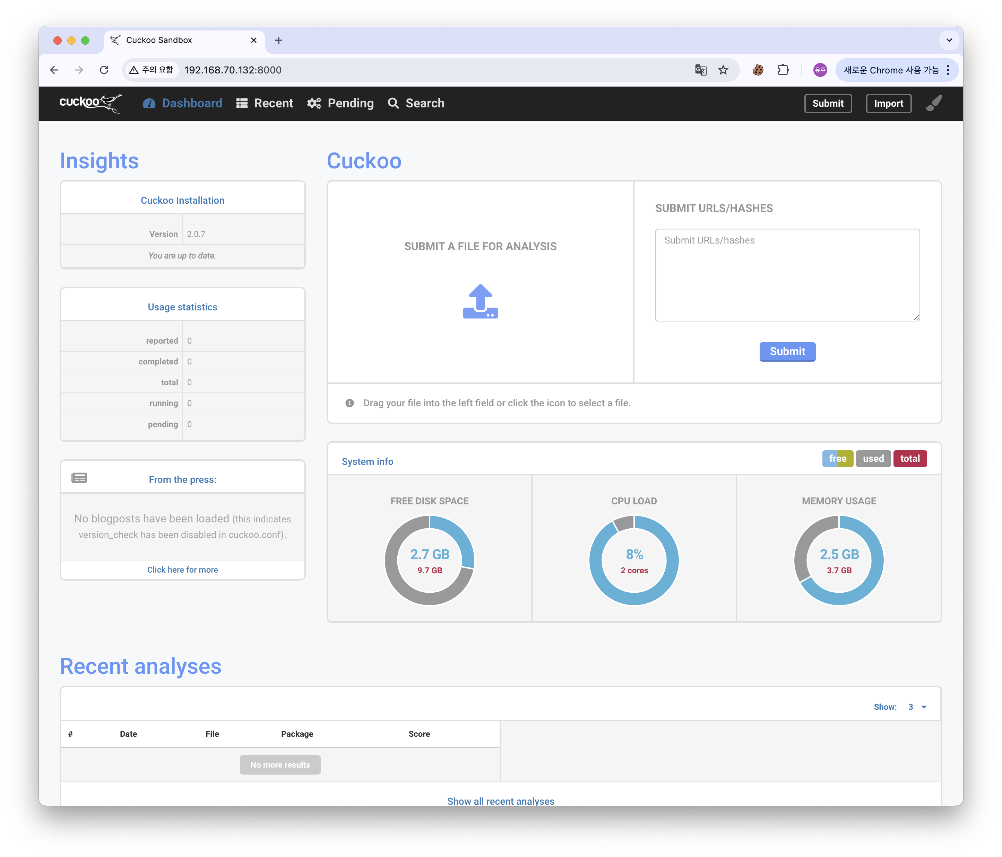
Task: Open the cookie extension icon
Action: pos(758,70)
